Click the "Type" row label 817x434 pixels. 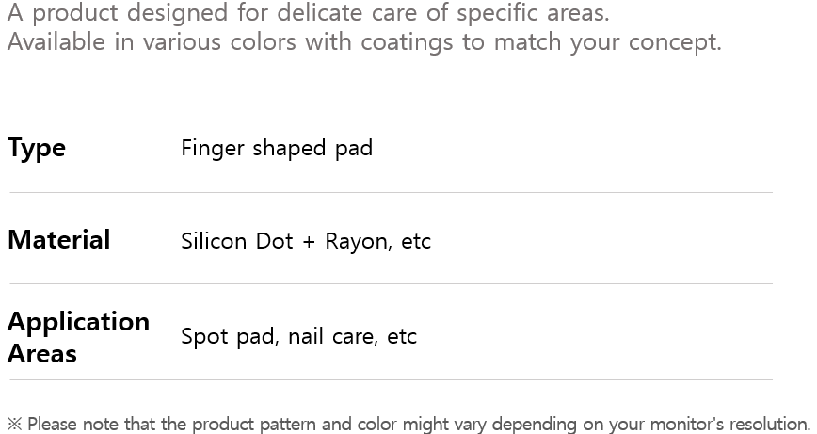(37, 148)
